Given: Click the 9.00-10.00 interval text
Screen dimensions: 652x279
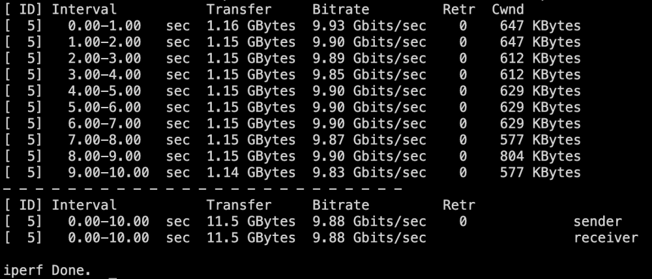Looking at the screenshot, I should click(x=108, y=173).
